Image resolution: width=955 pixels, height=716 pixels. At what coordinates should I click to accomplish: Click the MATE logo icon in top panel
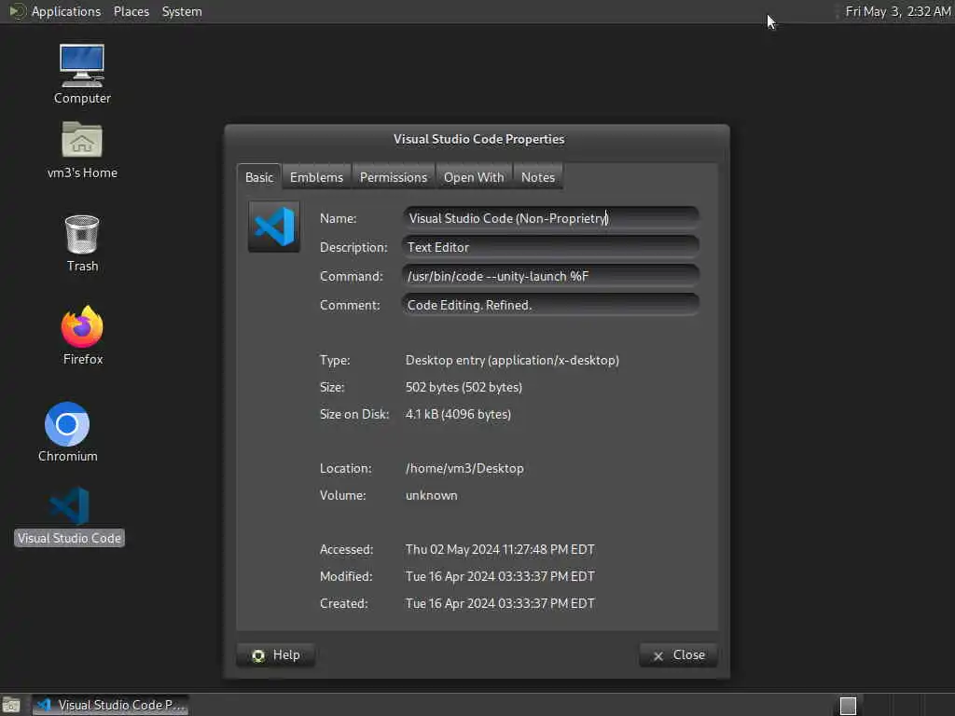[x=17, y=11]
